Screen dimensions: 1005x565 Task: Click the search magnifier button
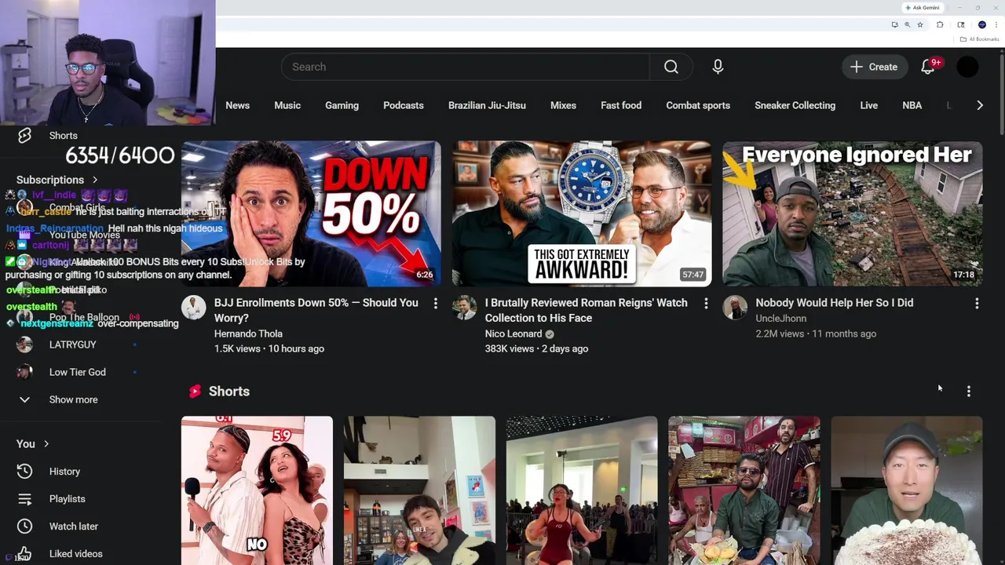click(671, 67)
